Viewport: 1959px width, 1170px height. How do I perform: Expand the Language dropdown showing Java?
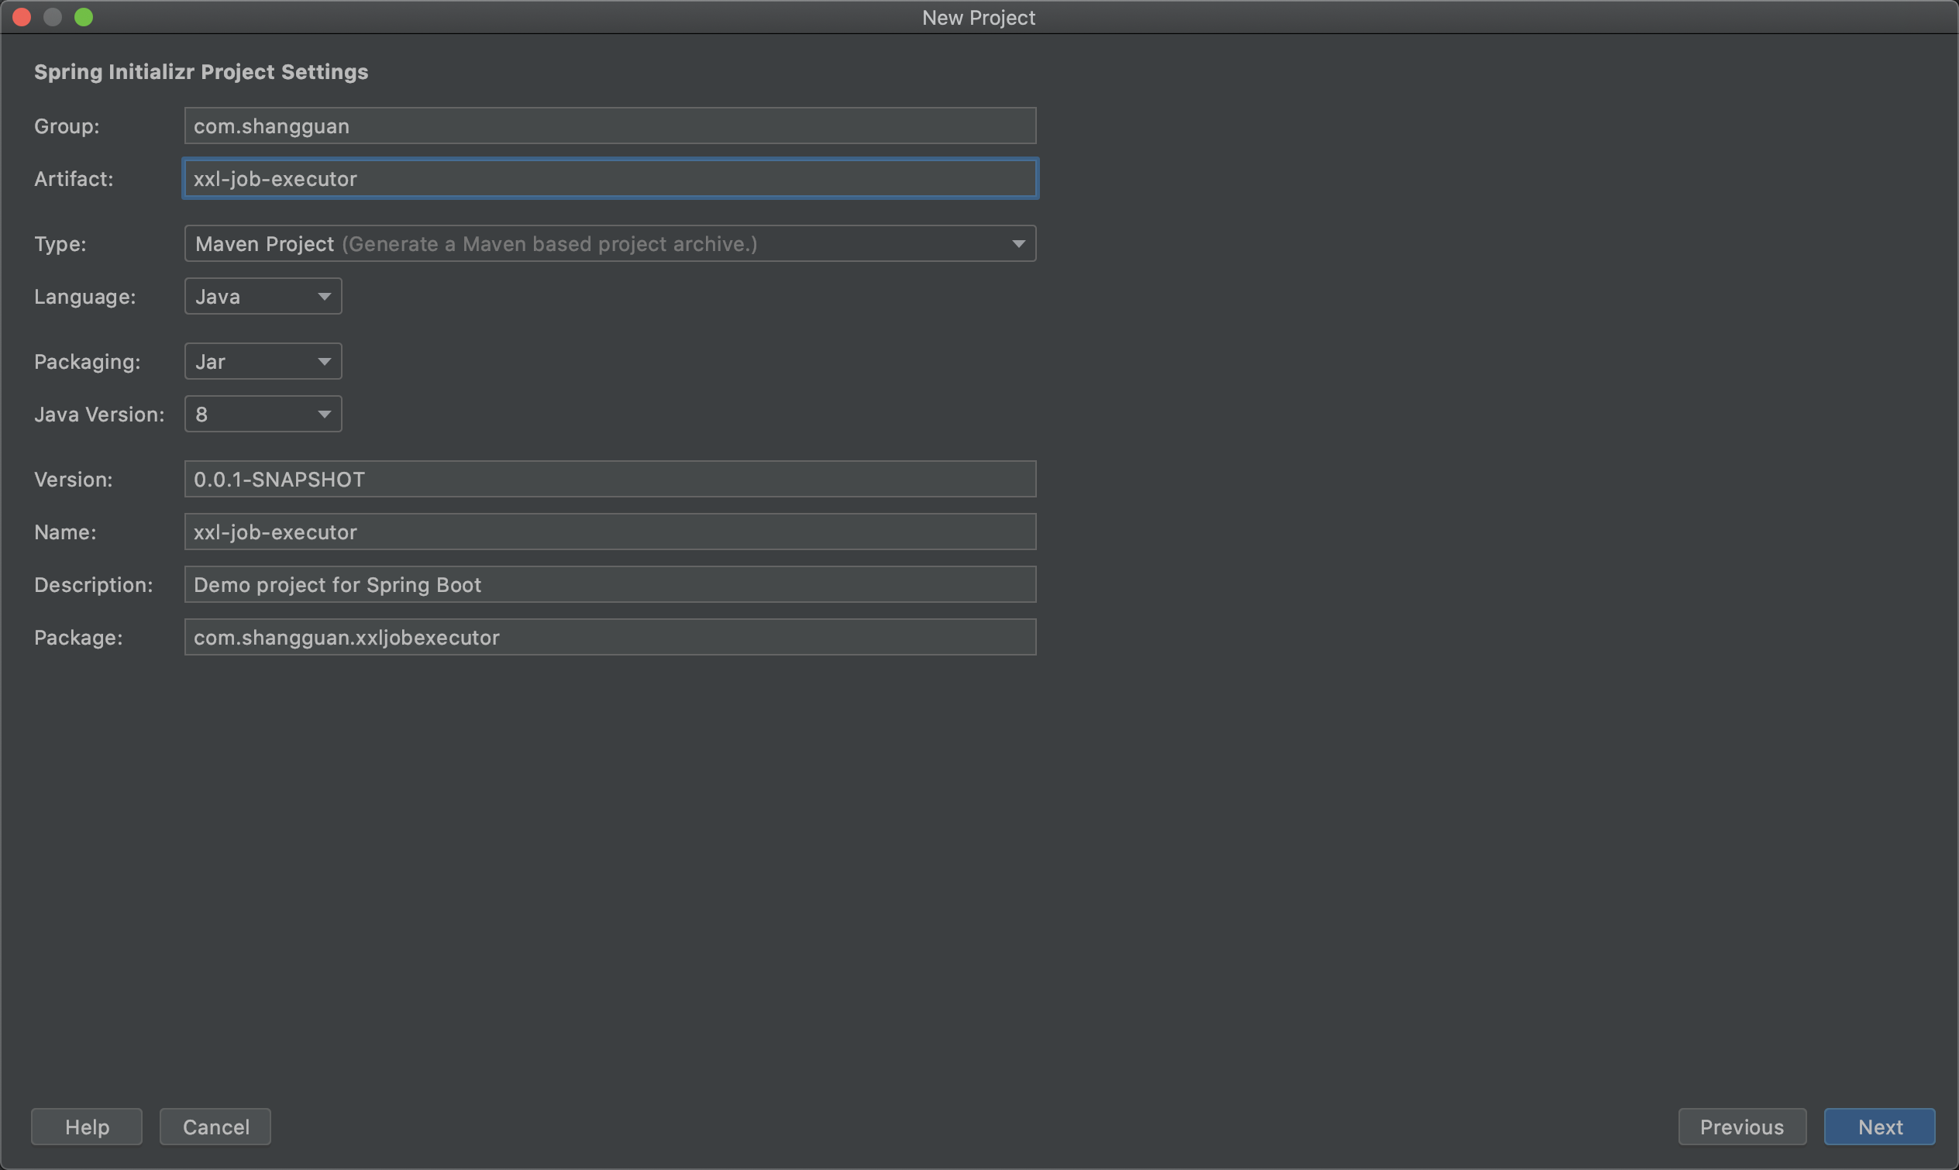(x=263, y=297)
